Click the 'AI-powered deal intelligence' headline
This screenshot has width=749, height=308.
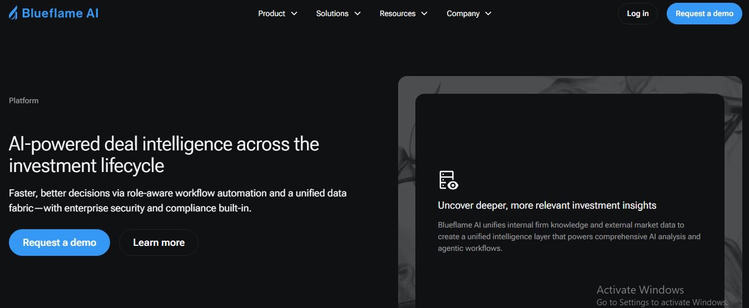coord(163,155)
